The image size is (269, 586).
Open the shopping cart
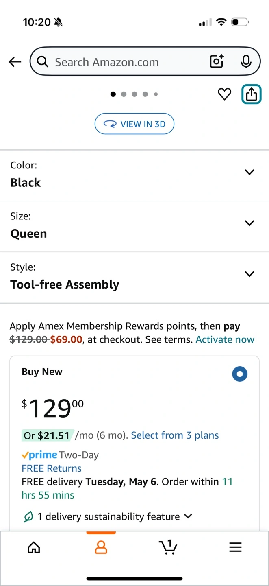[168, 548]
